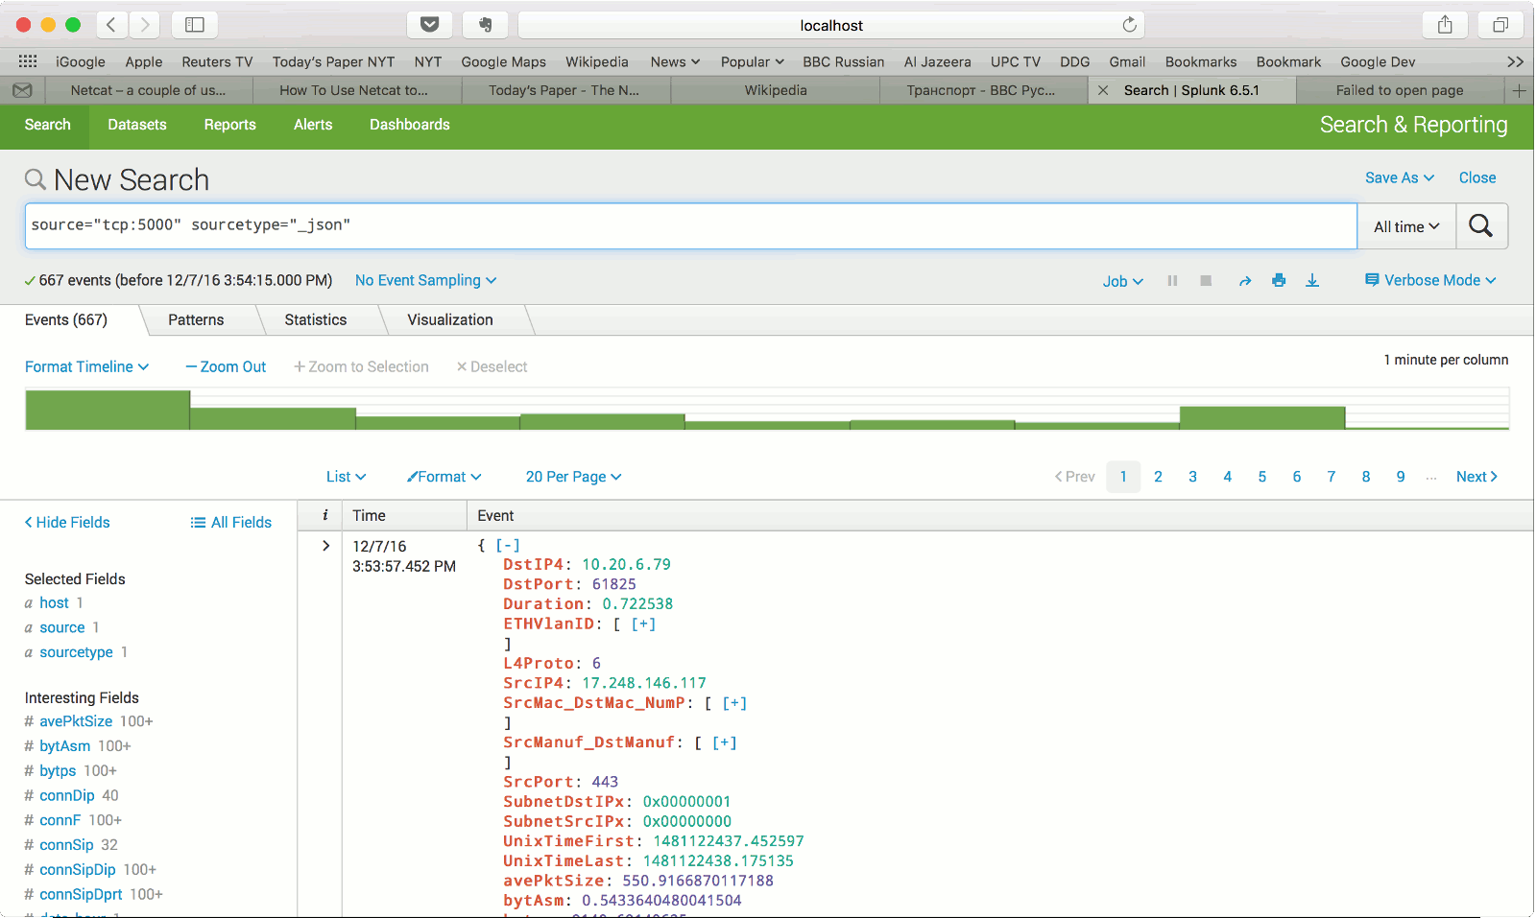Open Popular bookmarks folder
Image resolution: width=1536 pixels, height=918 pixels.
[x=753, y=61]
